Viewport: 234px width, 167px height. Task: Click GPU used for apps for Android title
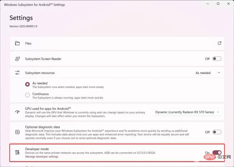pos(48,109)
